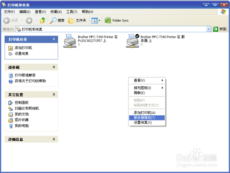Toggle the Folders (文件夹) pane button
The width and height of the screenshot is (230, 173).
click(77, 20)
